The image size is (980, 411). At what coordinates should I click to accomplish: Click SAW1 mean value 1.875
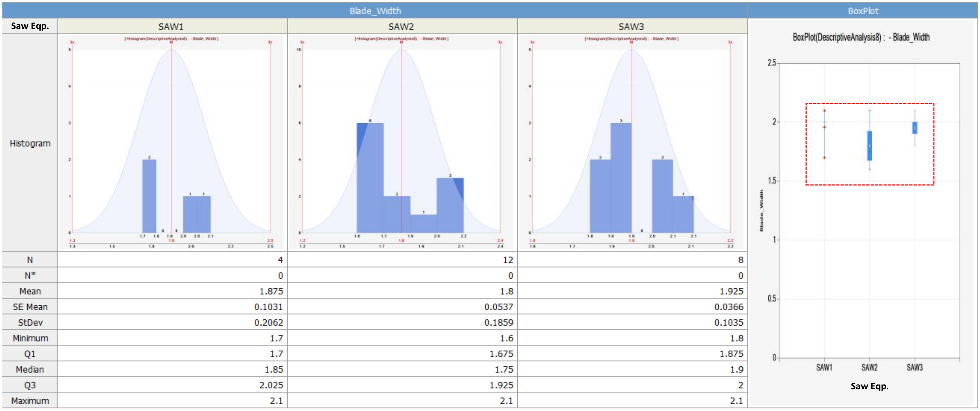(x=271, y=291)
